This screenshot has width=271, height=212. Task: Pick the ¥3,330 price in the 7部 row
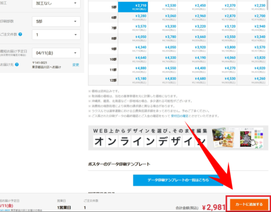coord(163,28)
